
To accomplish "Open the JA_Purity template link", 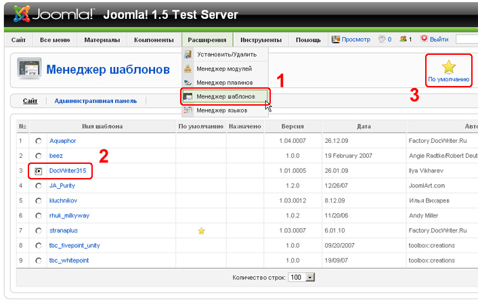I will 62,186.
